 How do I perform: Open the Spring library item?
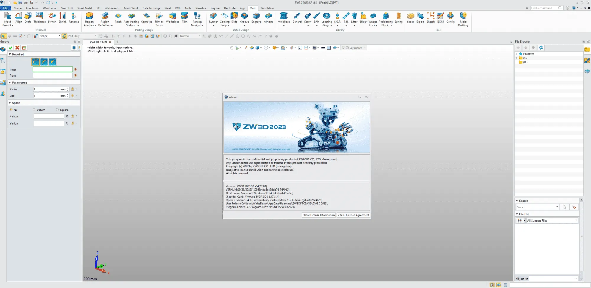399,18
